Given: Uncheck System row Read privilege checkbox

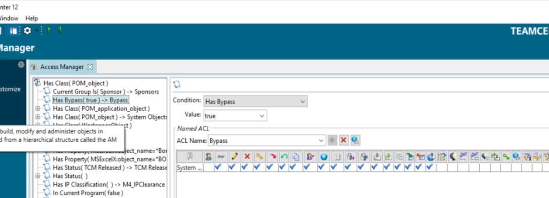Looking at the screenshot, I should tap(219, 168).
